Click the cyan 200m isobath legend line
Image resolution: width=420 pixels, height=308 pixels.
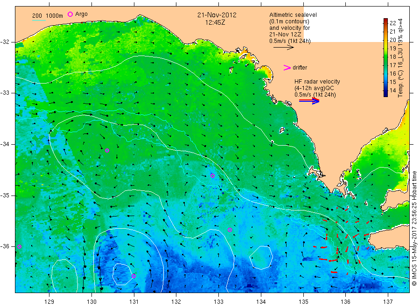tap(39, 20)
